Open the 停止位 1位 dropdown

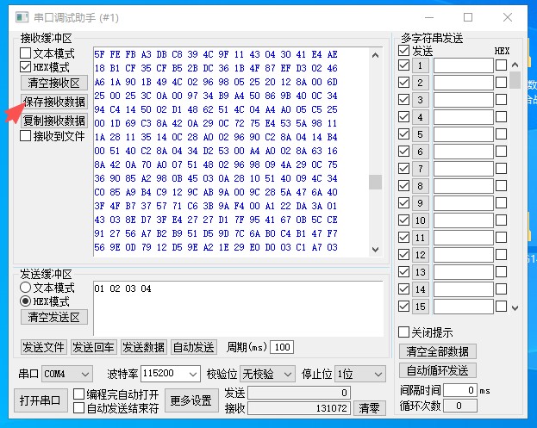coord(360,374)
